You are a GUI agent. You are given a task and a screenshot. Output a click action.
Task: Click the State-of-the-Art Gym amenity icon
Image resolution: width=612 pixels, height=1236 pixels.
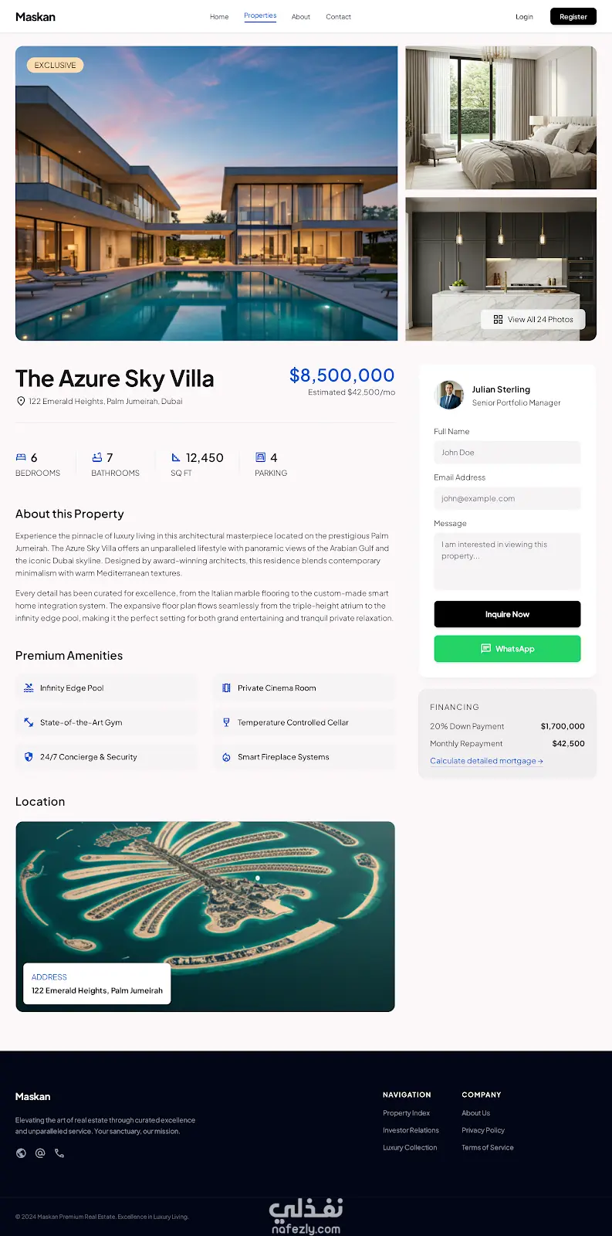tap(29, 722)
